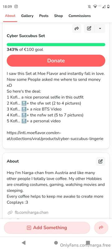
Task: Tap the red Donate button
Action: [x=56, y=61]
